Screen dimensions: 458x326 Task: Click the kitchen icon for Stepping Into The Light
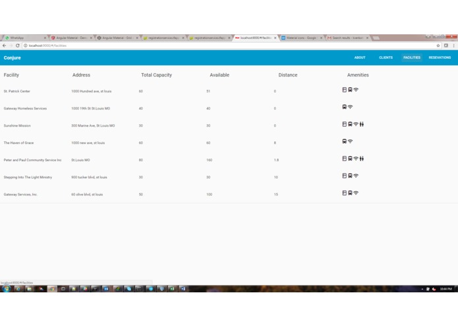[345, 176]
